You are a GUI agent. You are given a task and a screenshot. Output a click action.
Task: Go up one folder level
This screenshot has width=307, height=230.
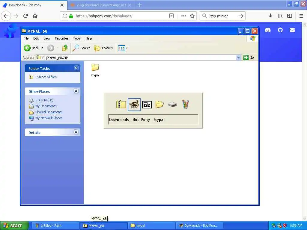[x=65, y=48]
